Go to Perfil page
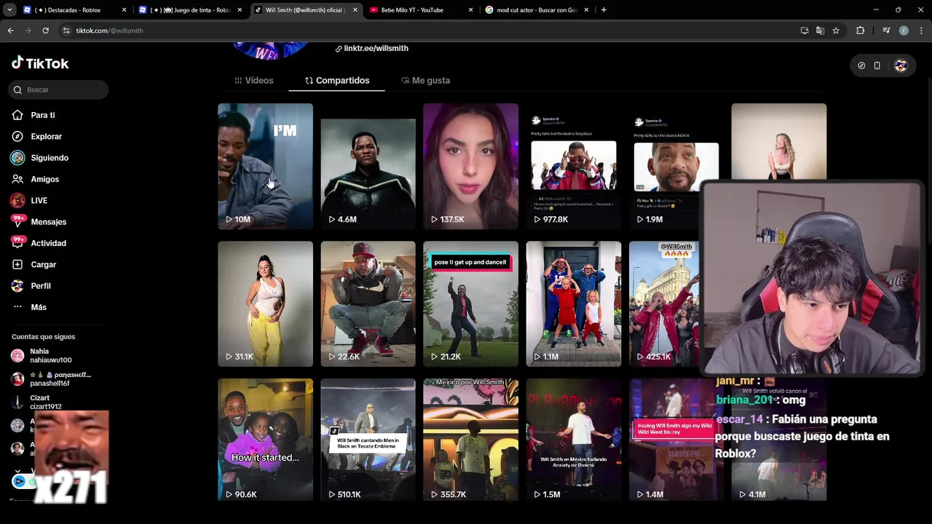Screen dimensions: 932x524 [31, 286]
